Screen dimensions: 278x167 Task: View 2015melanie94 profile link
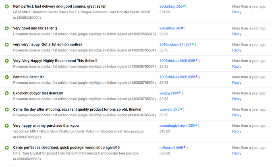pyautogui.click(x=171, y=45)
